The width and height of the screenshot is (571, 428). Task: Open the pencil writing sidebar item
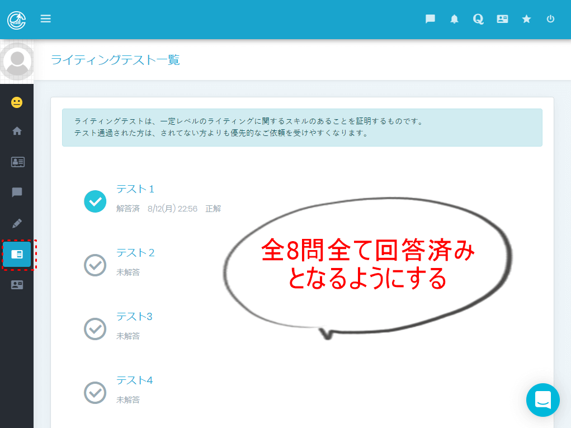17,223
